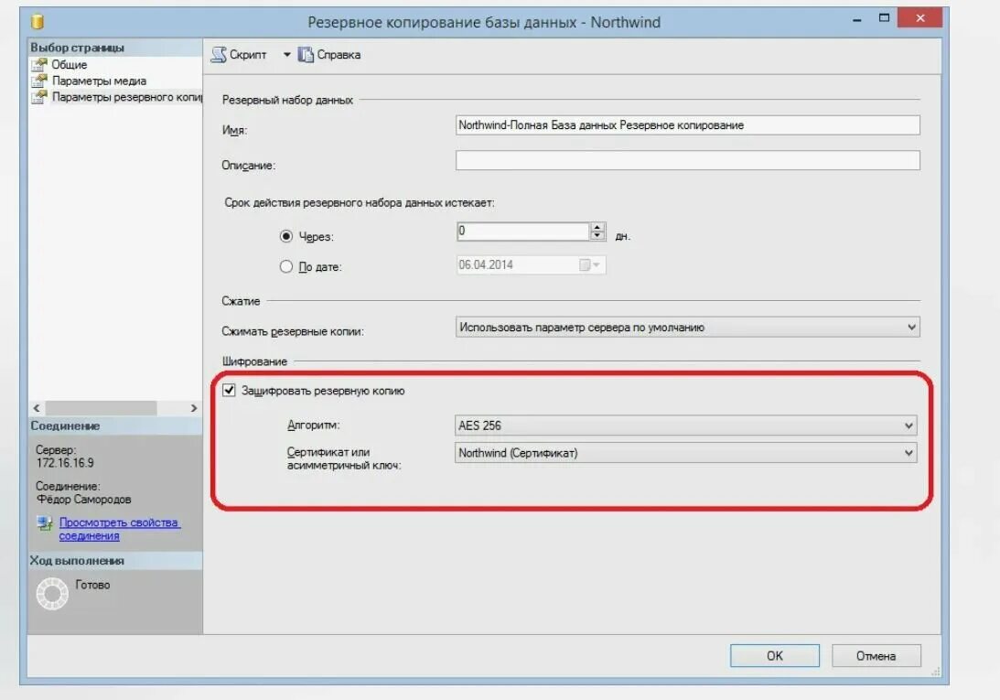Viewport: 1000px width, 700px height.
Task: Click the Описание description field
Action: [x=687, y=160]
